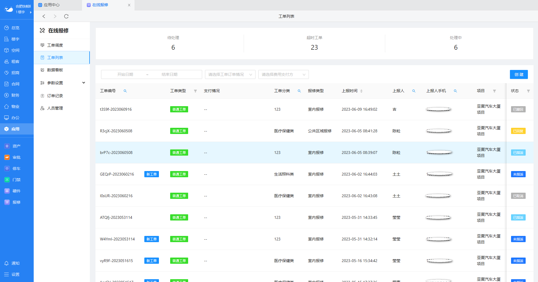
Task: Open 总览 in the sidebar
Action: click(x=17, y=28)
